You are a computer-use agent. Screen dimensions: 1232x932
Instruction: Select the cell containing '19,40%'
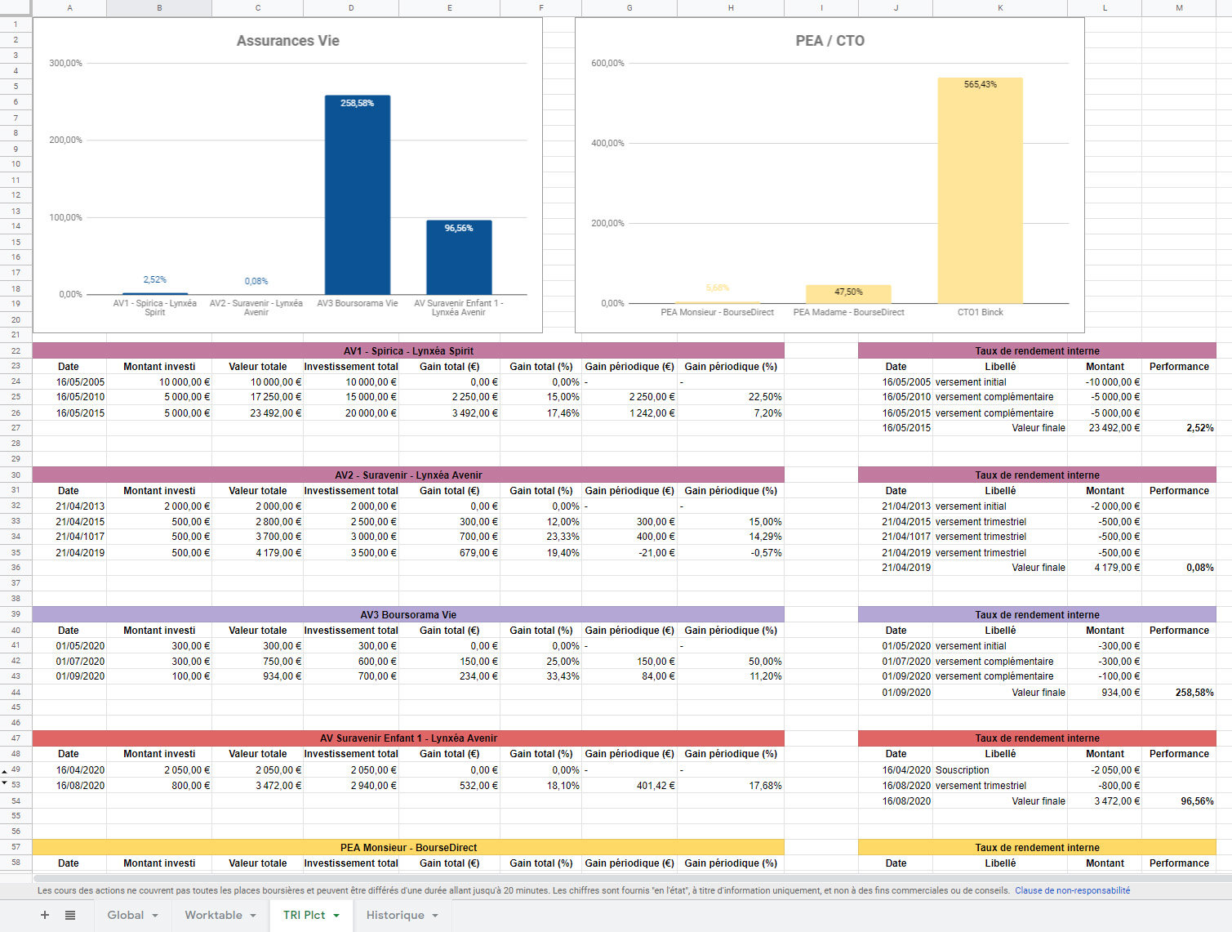point(540,552)
